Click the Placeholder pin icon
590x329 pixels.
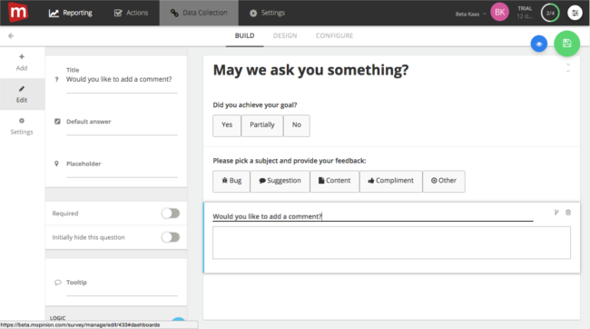tap(56, 164)
